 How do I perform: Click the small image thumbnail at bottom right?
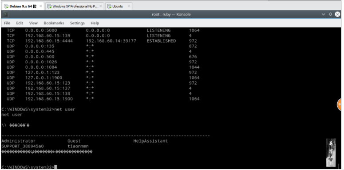pos(331,152)
